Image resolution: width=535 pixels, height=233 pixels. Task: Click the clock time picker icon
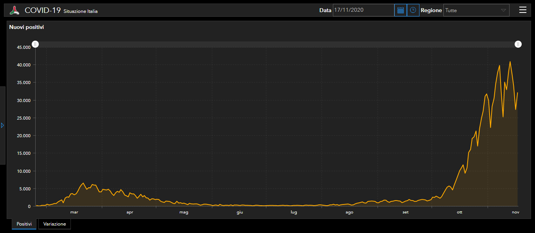(413, 10)
